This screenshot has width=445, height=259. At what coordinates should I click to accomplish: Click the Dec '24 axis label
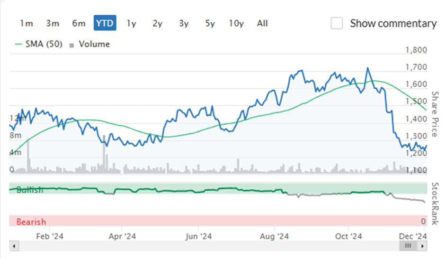(413, 236)
